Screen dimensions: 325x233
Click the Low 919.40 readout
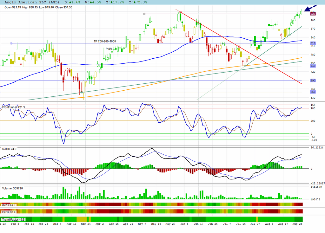(x=46, y=7)
